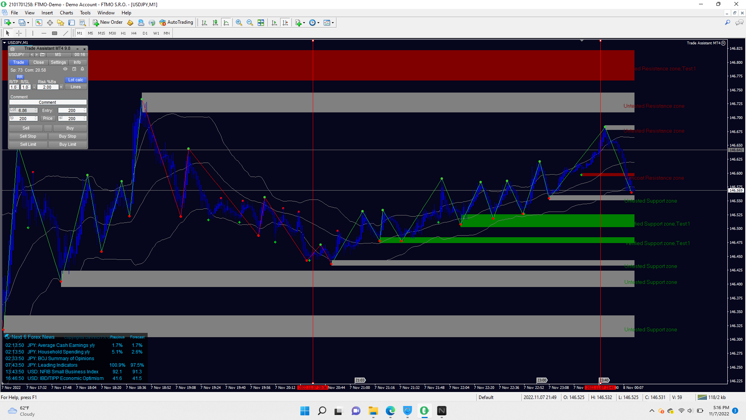Expand the Periodicity clock dropdown arrow
This screenshot has width=746, height=420.
pyautogui.click(x=319, y=23)
